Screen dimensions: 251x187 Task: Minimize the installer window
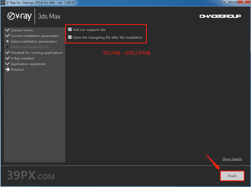(x=226, y=2)
